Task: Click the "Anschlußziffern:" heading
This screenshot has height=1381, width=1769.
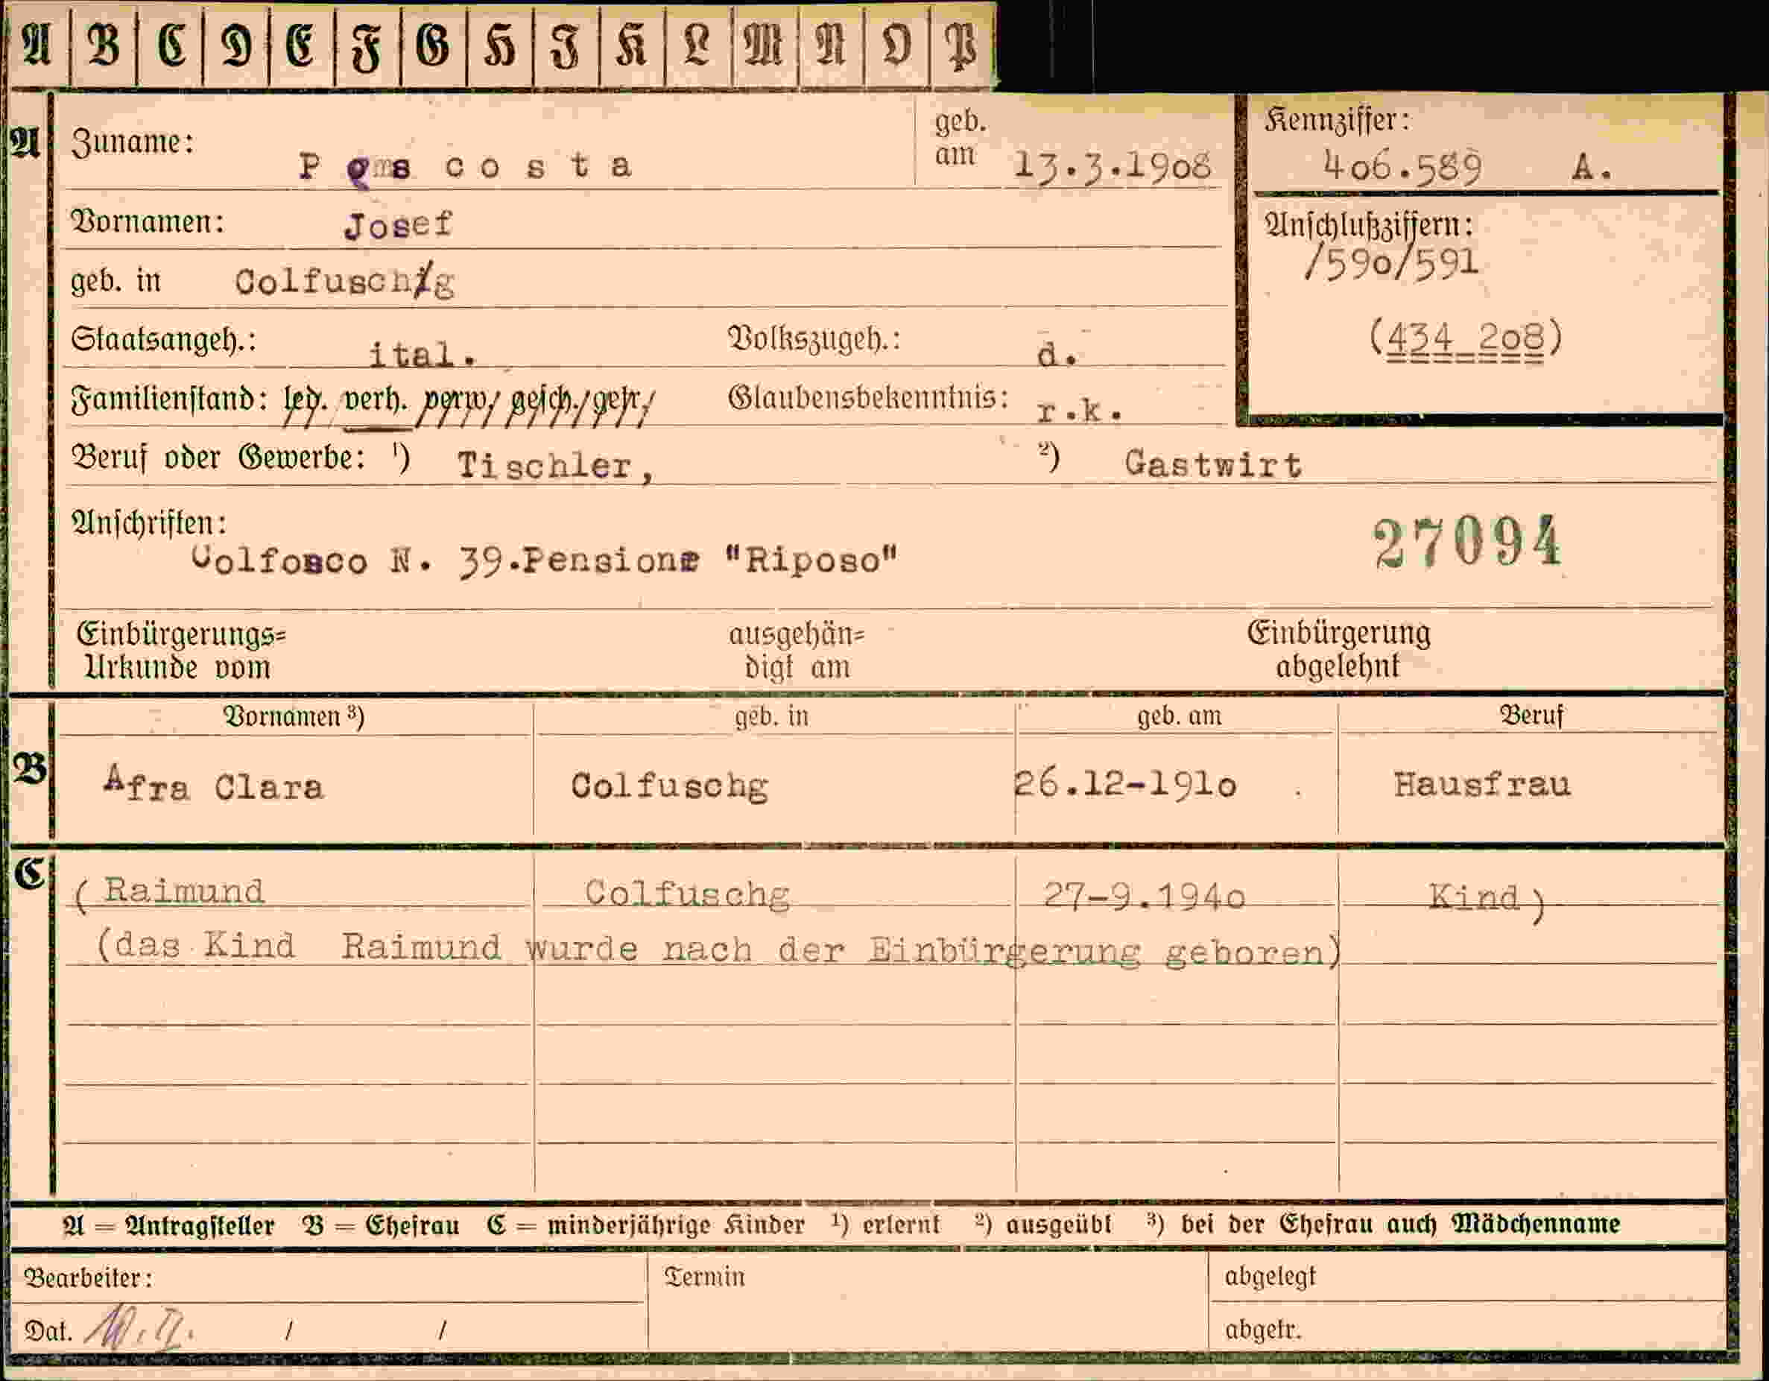Action: click(1368, 225)
